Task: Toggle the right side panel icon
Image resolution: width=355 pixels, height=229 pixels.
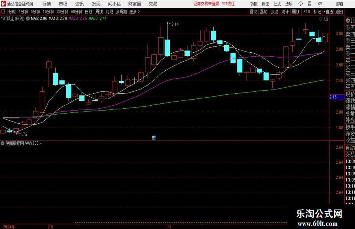Action: pyautogui.click(x=326, y=19)
